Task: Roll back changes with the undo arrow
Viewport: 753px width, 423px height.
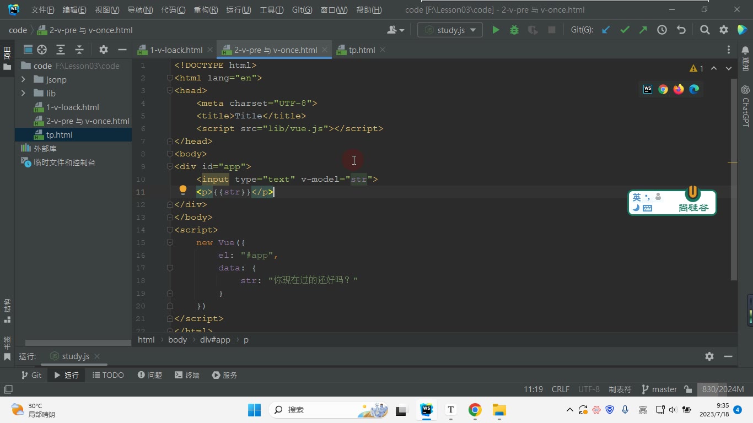Action: coord(681,30)
